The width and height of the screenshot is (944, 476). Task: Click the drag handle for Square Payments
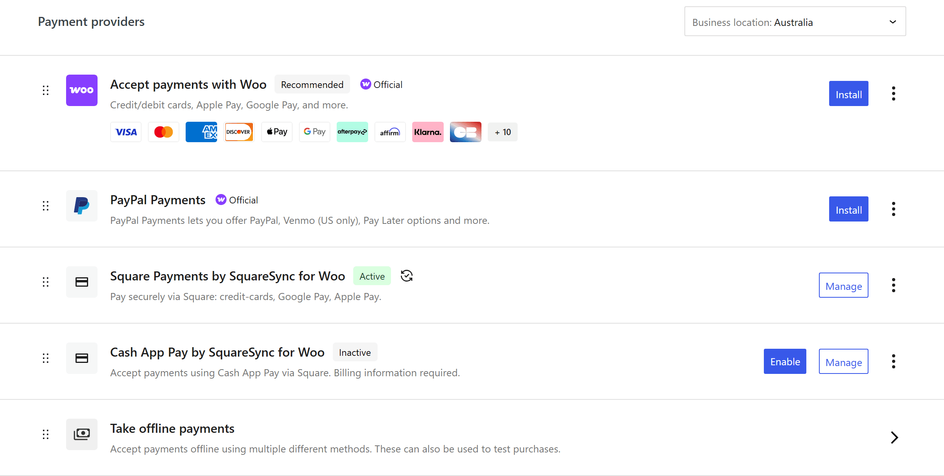tap(46, 282)
